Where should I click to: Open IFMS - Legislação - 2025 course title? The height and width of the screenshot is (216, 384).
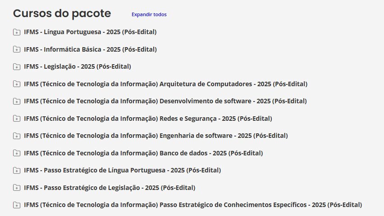(x=78, y=66)
